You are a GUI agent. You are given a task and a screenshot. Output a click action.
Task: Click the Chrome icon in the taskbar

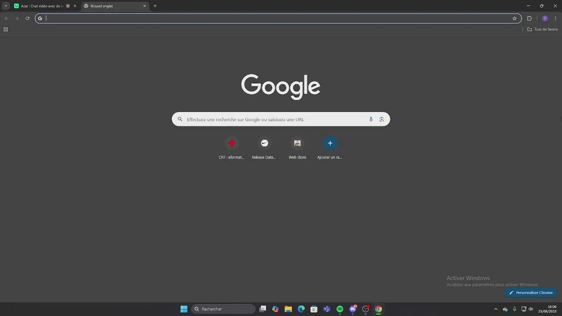[x=378, y=309]
